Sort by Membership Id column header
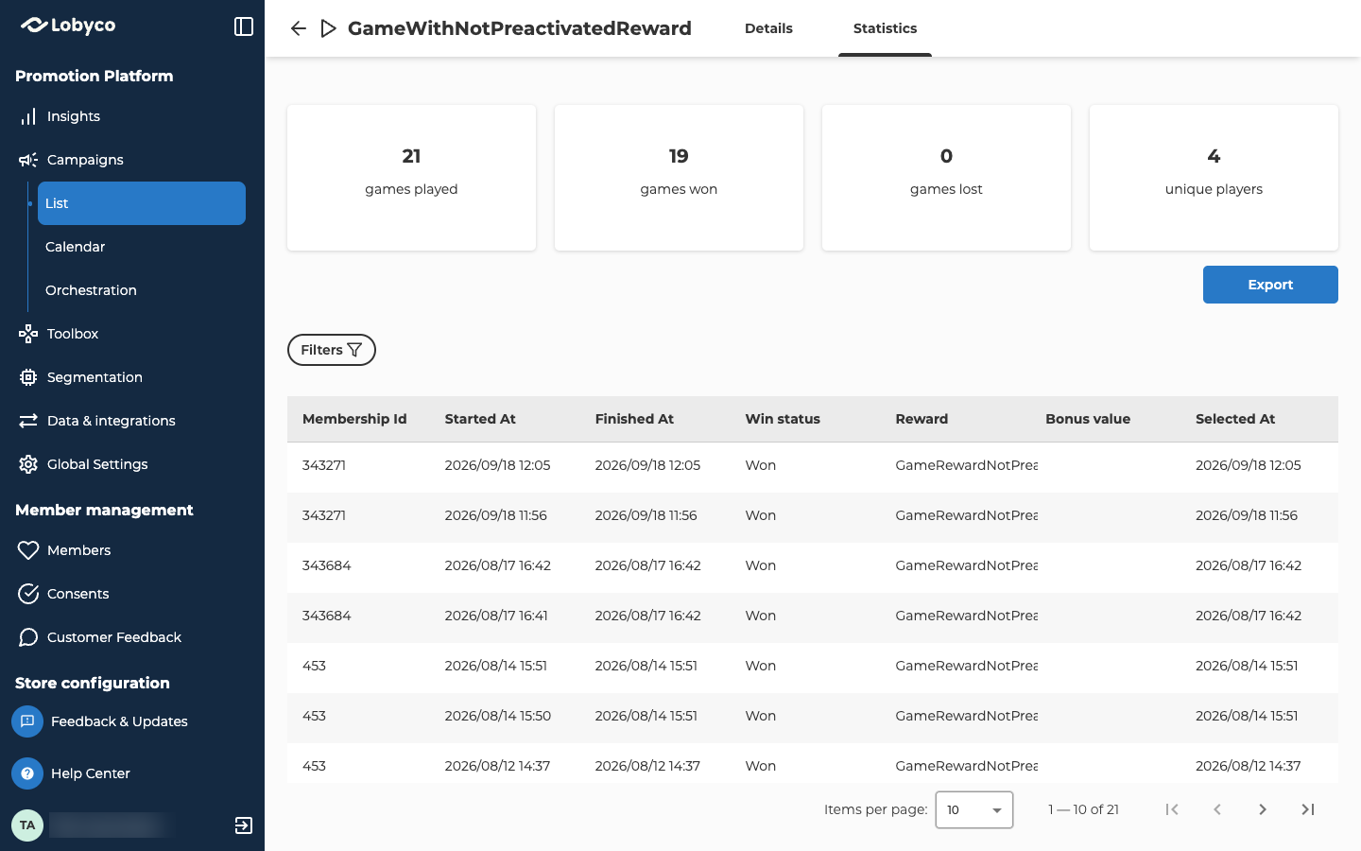This screenshot has width=1361, height=851. tap(354, 419)
